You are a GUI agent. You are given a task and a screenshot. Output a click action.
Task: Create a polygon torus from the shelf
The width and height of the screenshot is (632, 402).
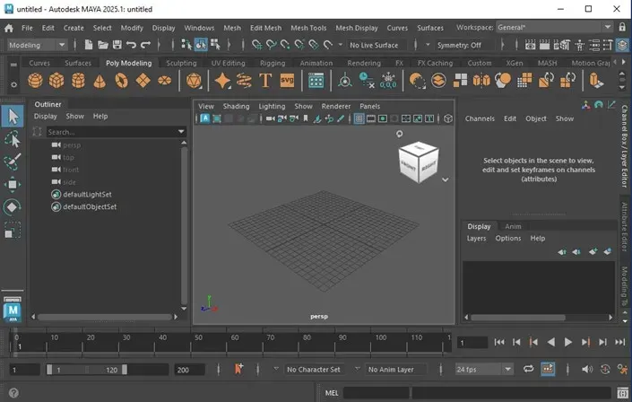click(x=121, y=81)
